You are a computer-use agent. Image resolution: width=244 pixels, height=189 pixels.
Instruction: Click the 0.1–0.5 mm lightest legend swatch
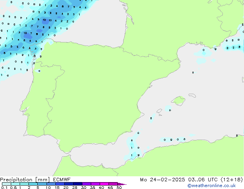(7, 184)
